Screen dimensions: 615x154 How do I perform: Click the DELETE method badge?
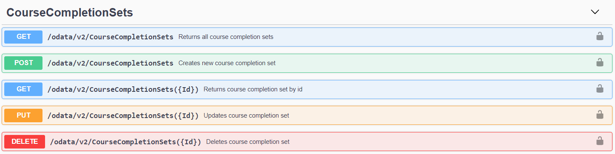(x=25, y=142)
